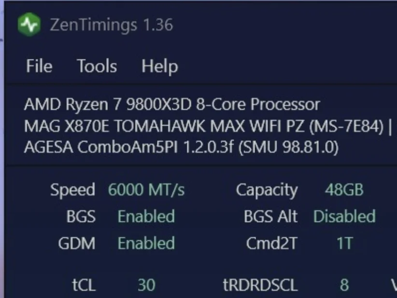Click the Capacity label
Screen dimensions: 397x298
click(267, 190)
